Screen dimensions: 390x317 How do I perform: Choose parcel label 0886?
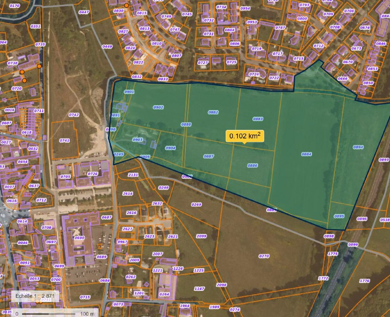[253, 166]
